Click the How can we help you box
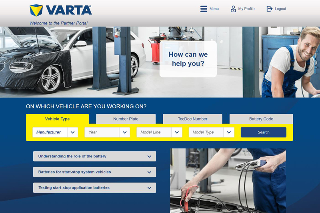This screenshot has width=320, height=213. (x=188, y=59)
